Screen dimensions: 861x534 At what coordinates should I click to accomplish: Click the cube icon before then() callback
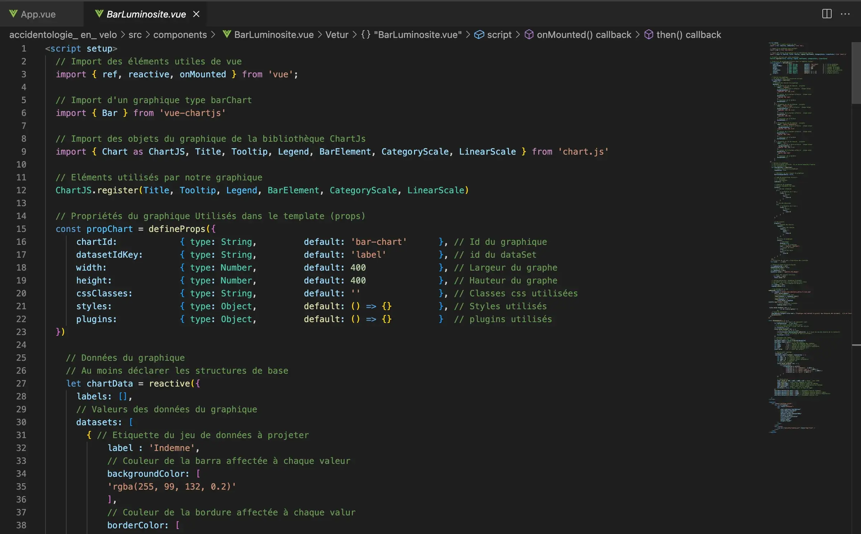pos(648,34)
